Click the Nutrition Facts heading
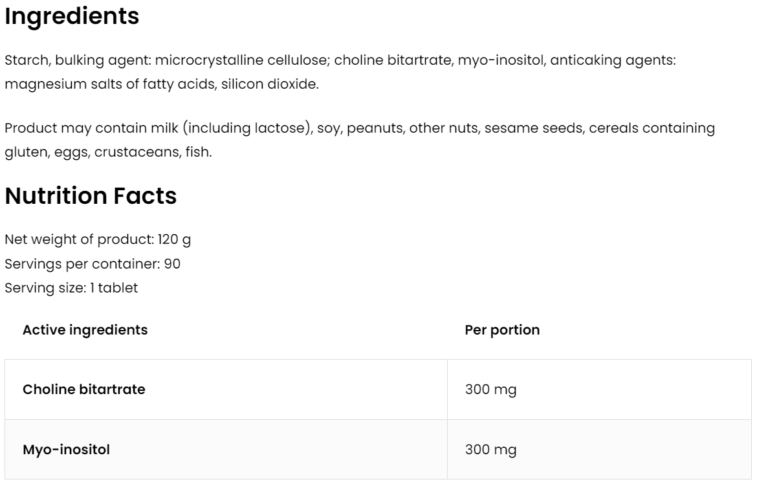Screen dimensions: 757x484 (91, 196)
